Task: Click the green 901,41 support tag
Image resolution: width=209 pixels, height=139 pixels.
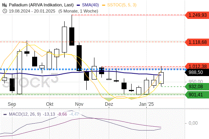Action: click(197, 95)
